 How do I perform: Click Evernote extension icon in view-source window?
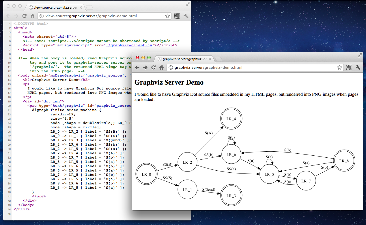pyautogui.click(x=177, y=16)
